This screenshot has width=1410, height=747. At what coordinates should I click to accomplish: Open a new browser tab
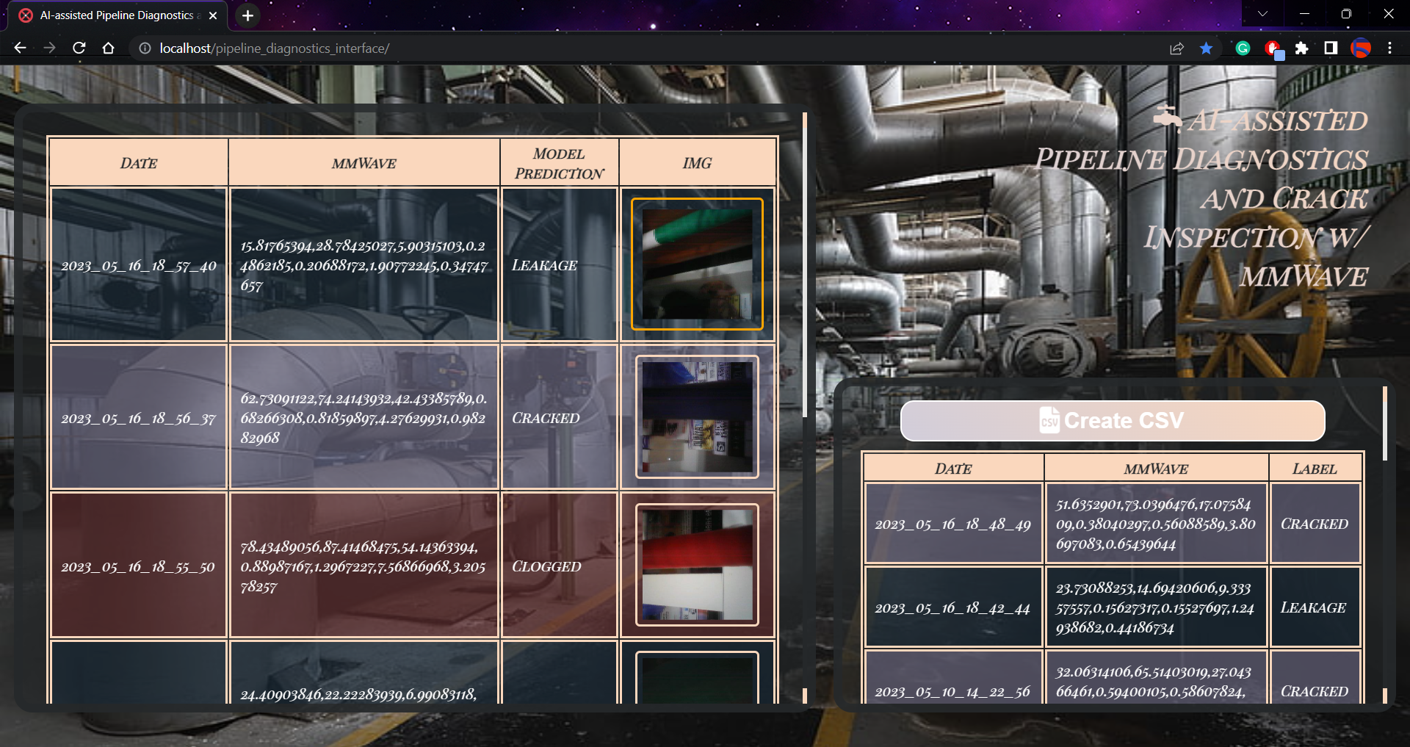(247, 15)
